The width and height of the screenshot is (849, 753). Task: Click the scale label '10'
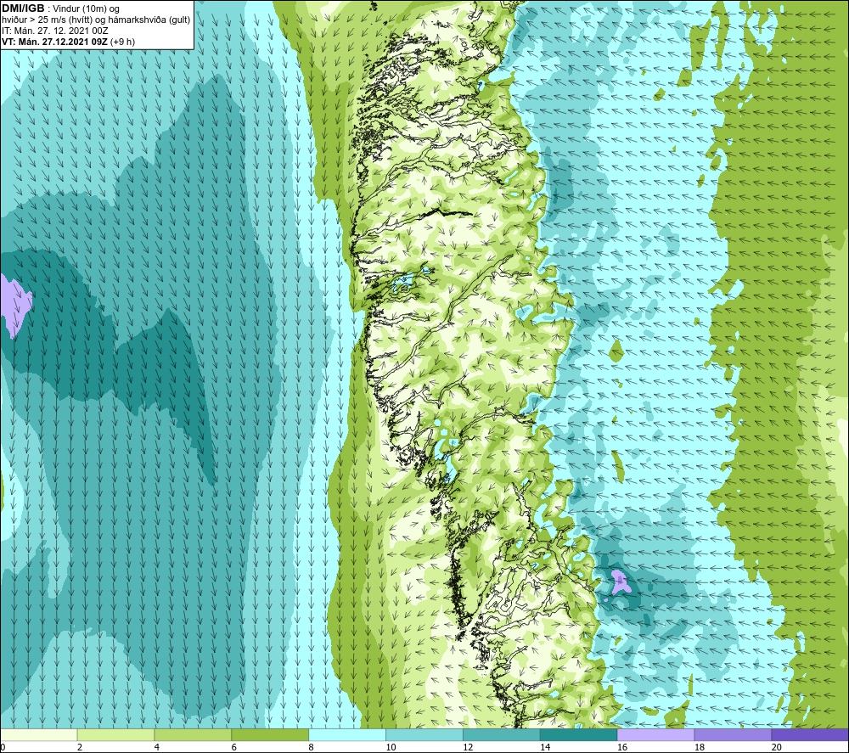click(391, 747)
